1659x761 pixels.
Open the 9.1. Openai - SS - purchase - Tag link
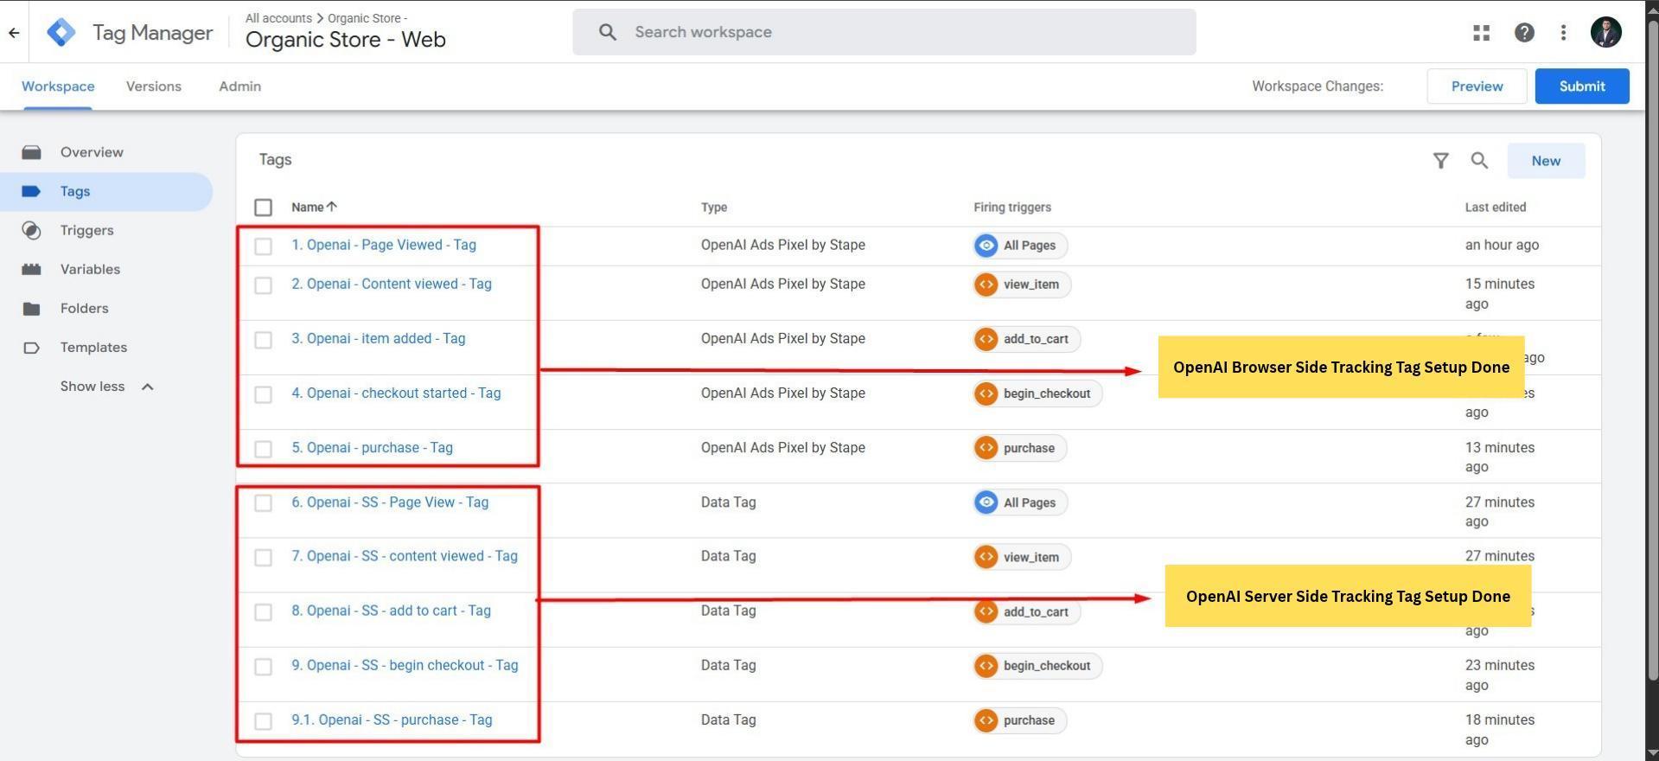pyautogui.click(x=392, y=720)
